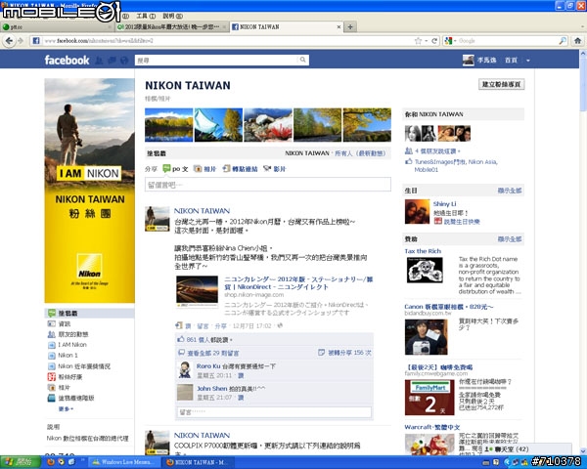Open the I AM Nikon sidebar tab
The image size is (587, 469).
(72, 345)
